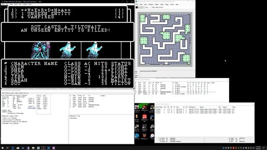
Task: Click the line style selector in map toolbar
Action: click(140, 7)
